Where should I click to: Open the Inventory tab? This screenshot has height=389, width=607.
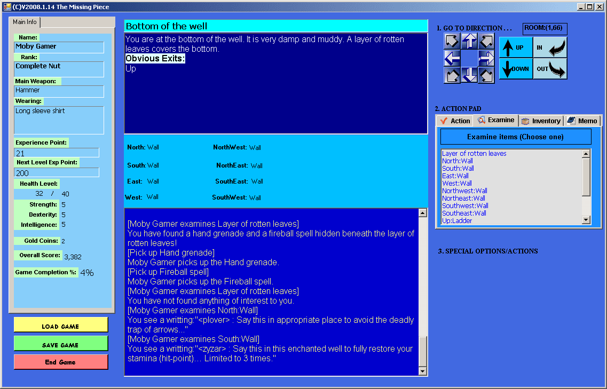(x=541, y=121)
